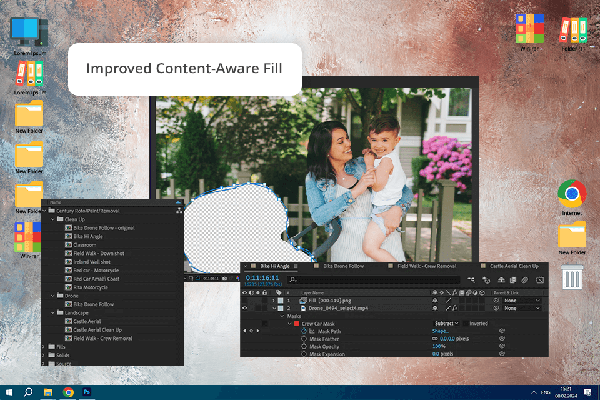
Task: Toggle the Mask Opacity stopwatch
Action: [304, 346]
